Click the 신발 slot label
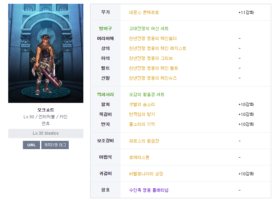The height and width of the screenshot is (201, 277). tap(106, 78)
